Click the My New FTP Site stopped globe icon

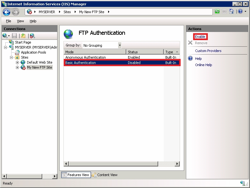23,67
